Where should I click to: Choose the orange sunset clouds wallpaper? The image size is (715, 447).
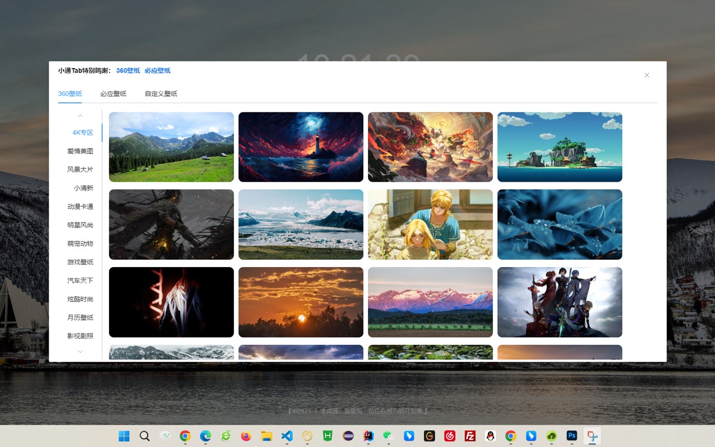(301, 302)
